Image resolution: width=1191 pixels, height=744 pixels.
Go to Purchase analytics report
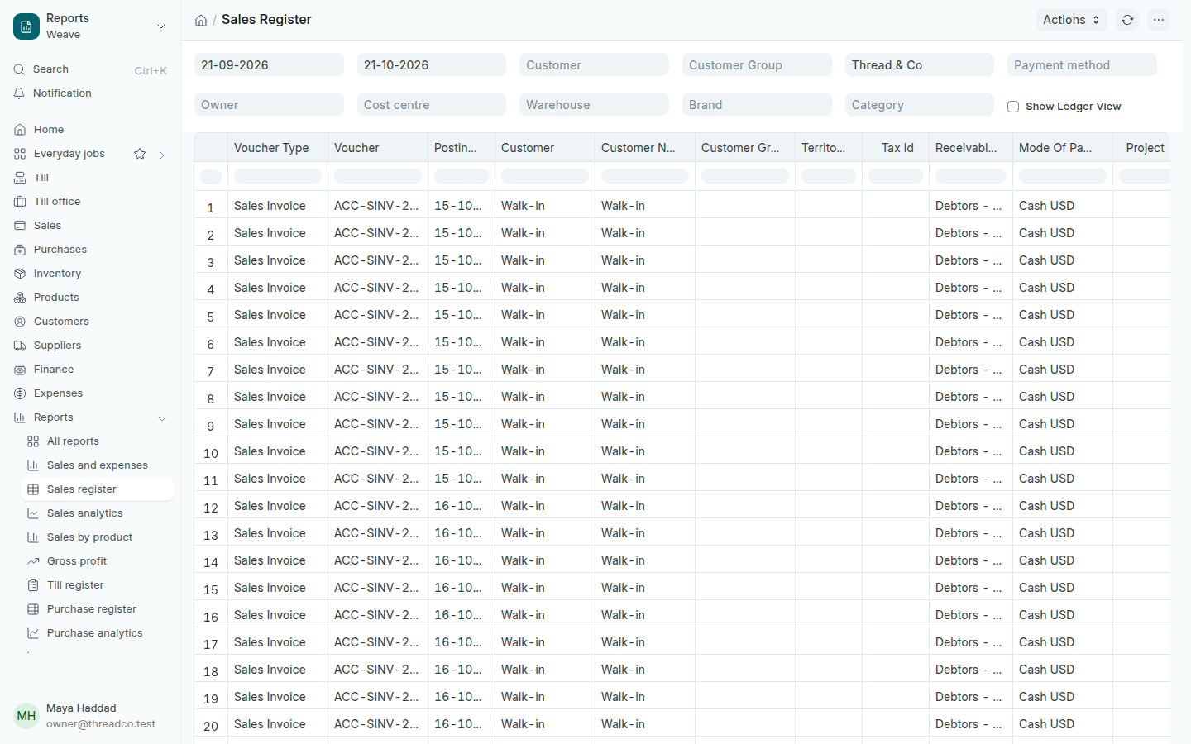[97, 633]
